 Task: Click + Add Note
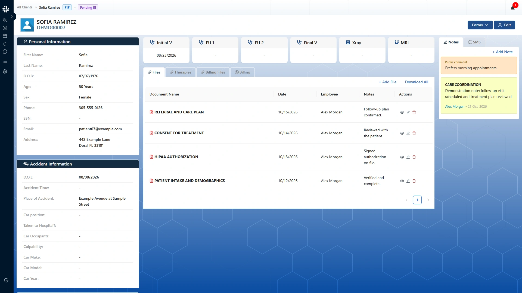point(502,52)
